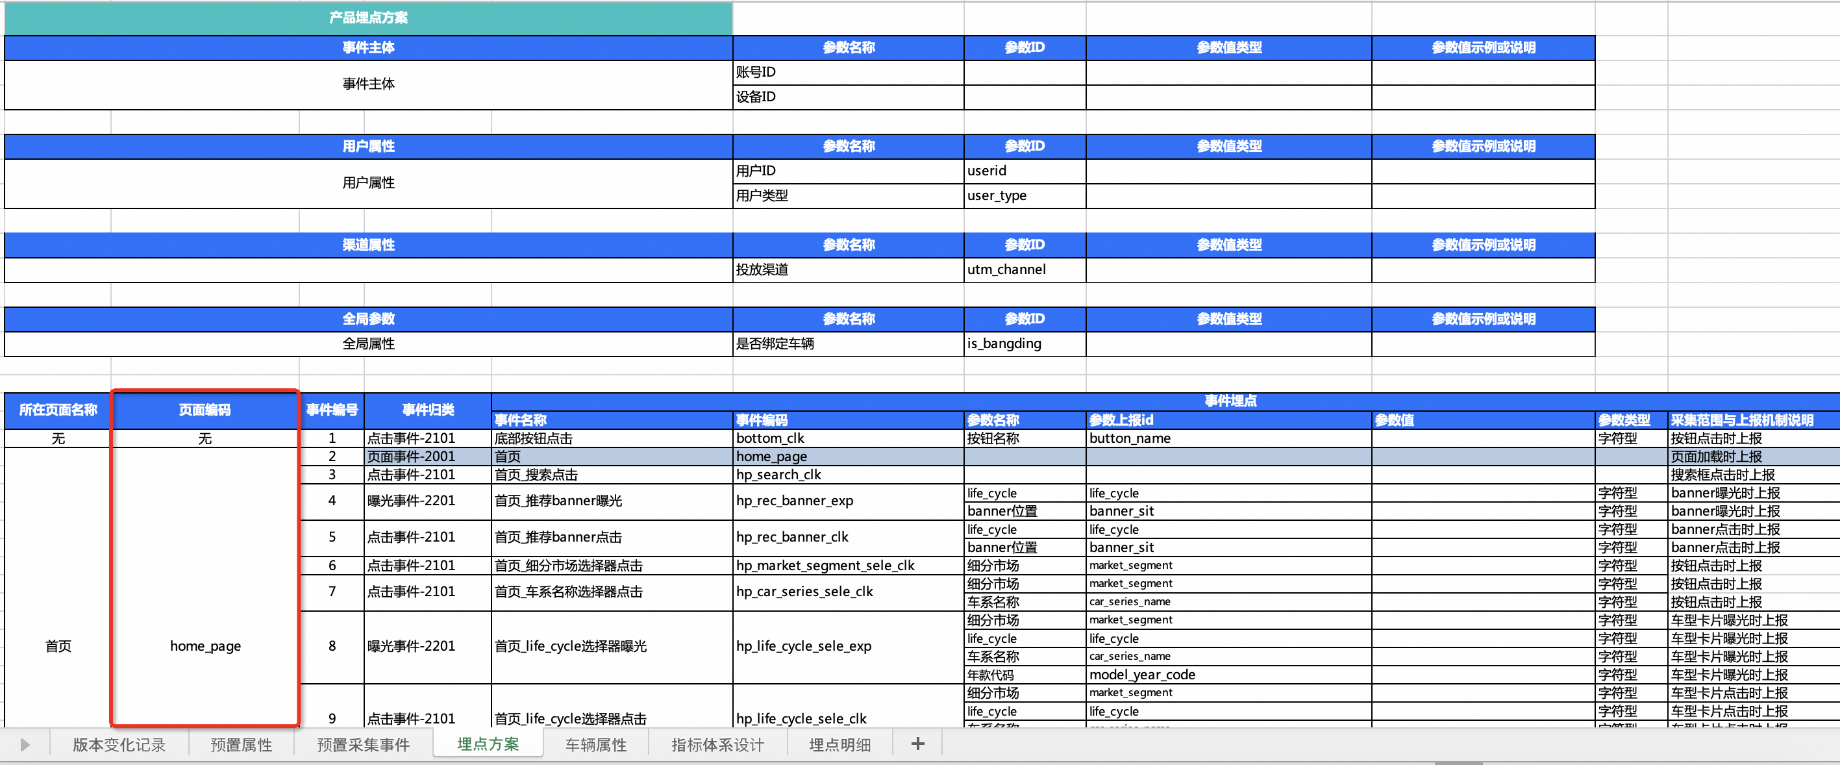Screen dimensions: 1840x765
Task: Select the 年款代码 parameter cell
Action: 1025,675
